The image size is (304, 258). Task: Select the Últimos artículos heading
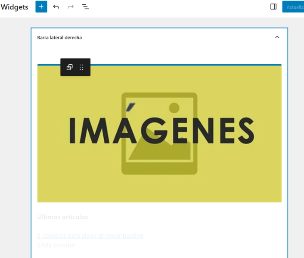[x=62, y=217]
